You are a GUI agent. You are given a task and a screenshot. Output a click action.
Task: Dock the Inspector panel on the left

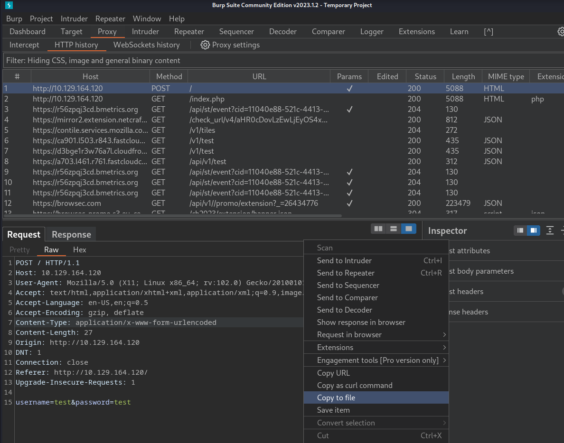[x=520, y=231]
